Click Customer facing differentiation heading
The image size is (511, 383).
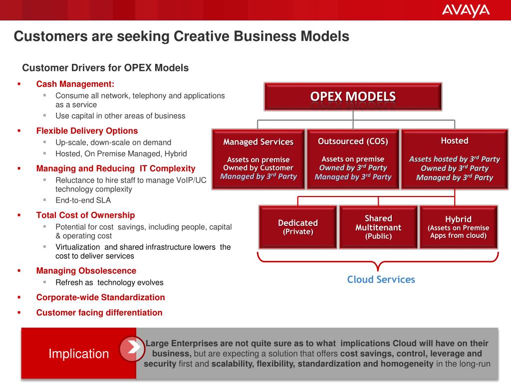99,313
